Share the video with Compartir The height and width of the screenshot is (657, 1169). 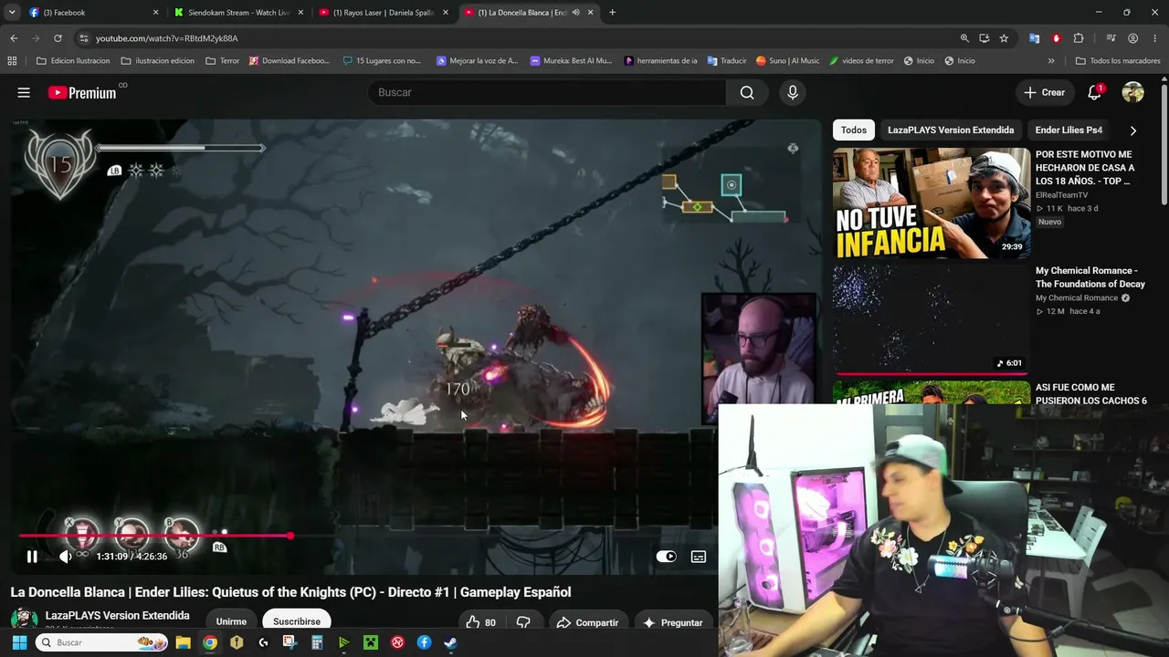point(588,622)
